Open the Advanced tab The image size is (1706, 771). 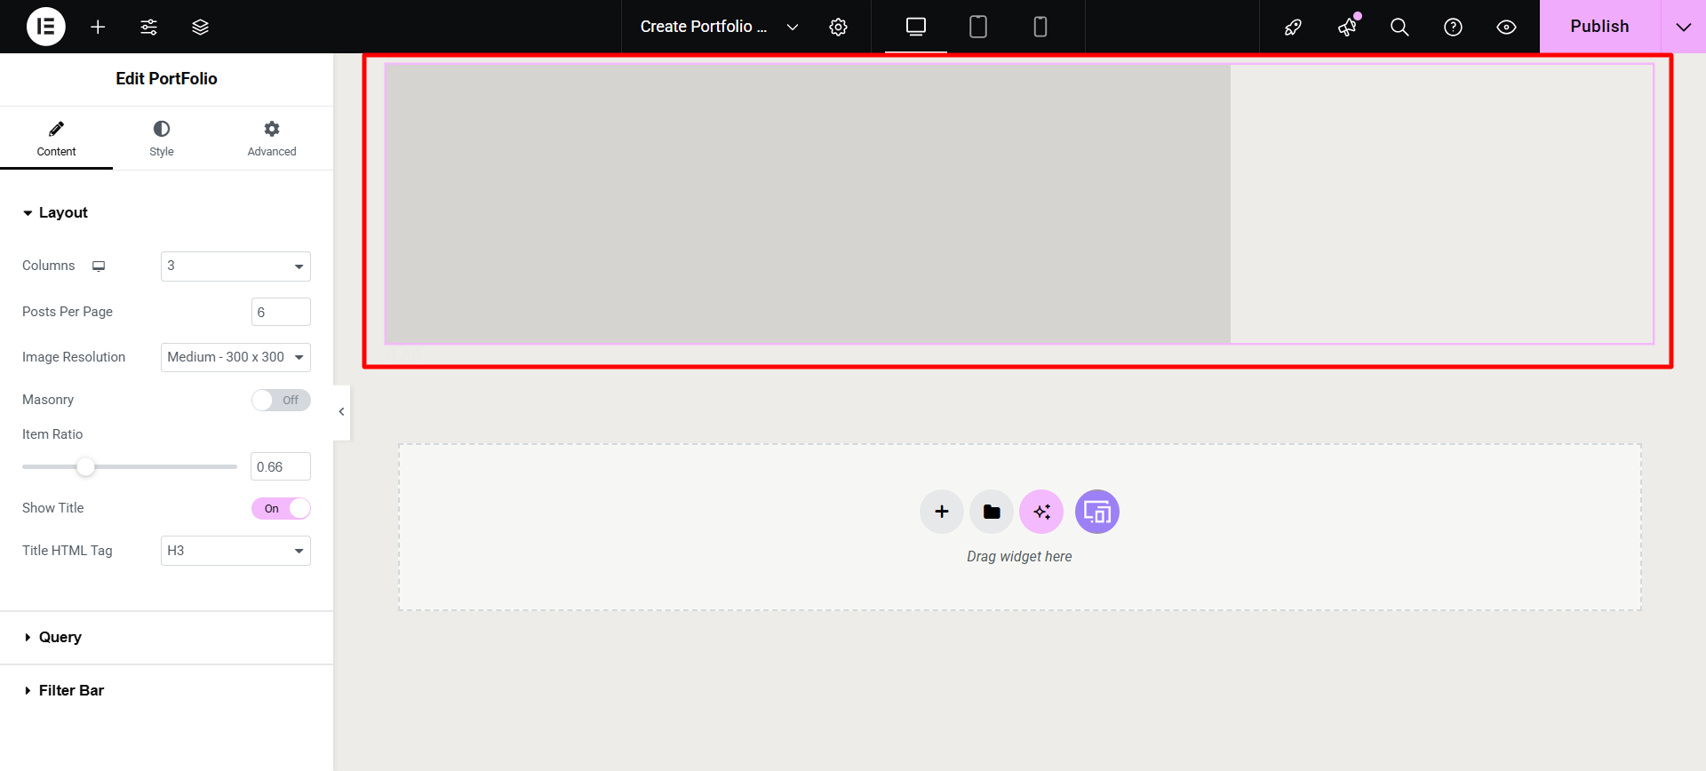[272, 139]
